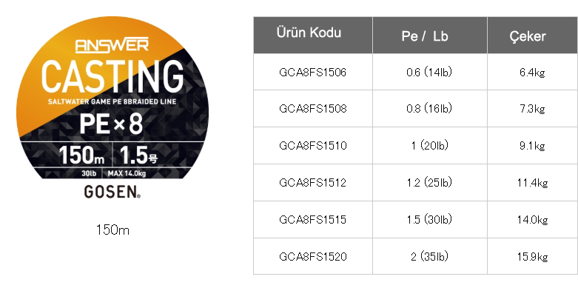Click product code GCA8FS1510
Viewport: 578px width, 288px height.
tap(312, 146)
